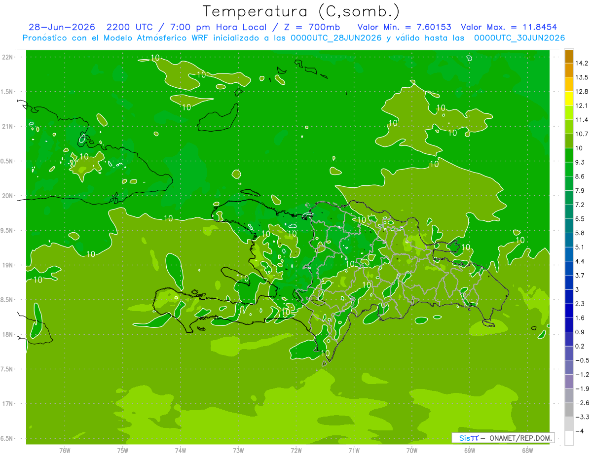Click the colorbar value 6.5
This screenshot has width=592, height=457.
pos(580,218)
